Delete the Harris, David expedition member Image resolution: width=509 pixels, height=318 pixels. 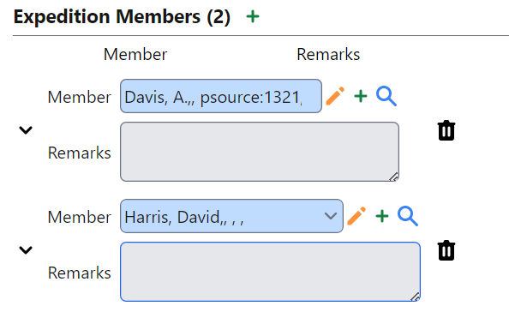point(446,250)
